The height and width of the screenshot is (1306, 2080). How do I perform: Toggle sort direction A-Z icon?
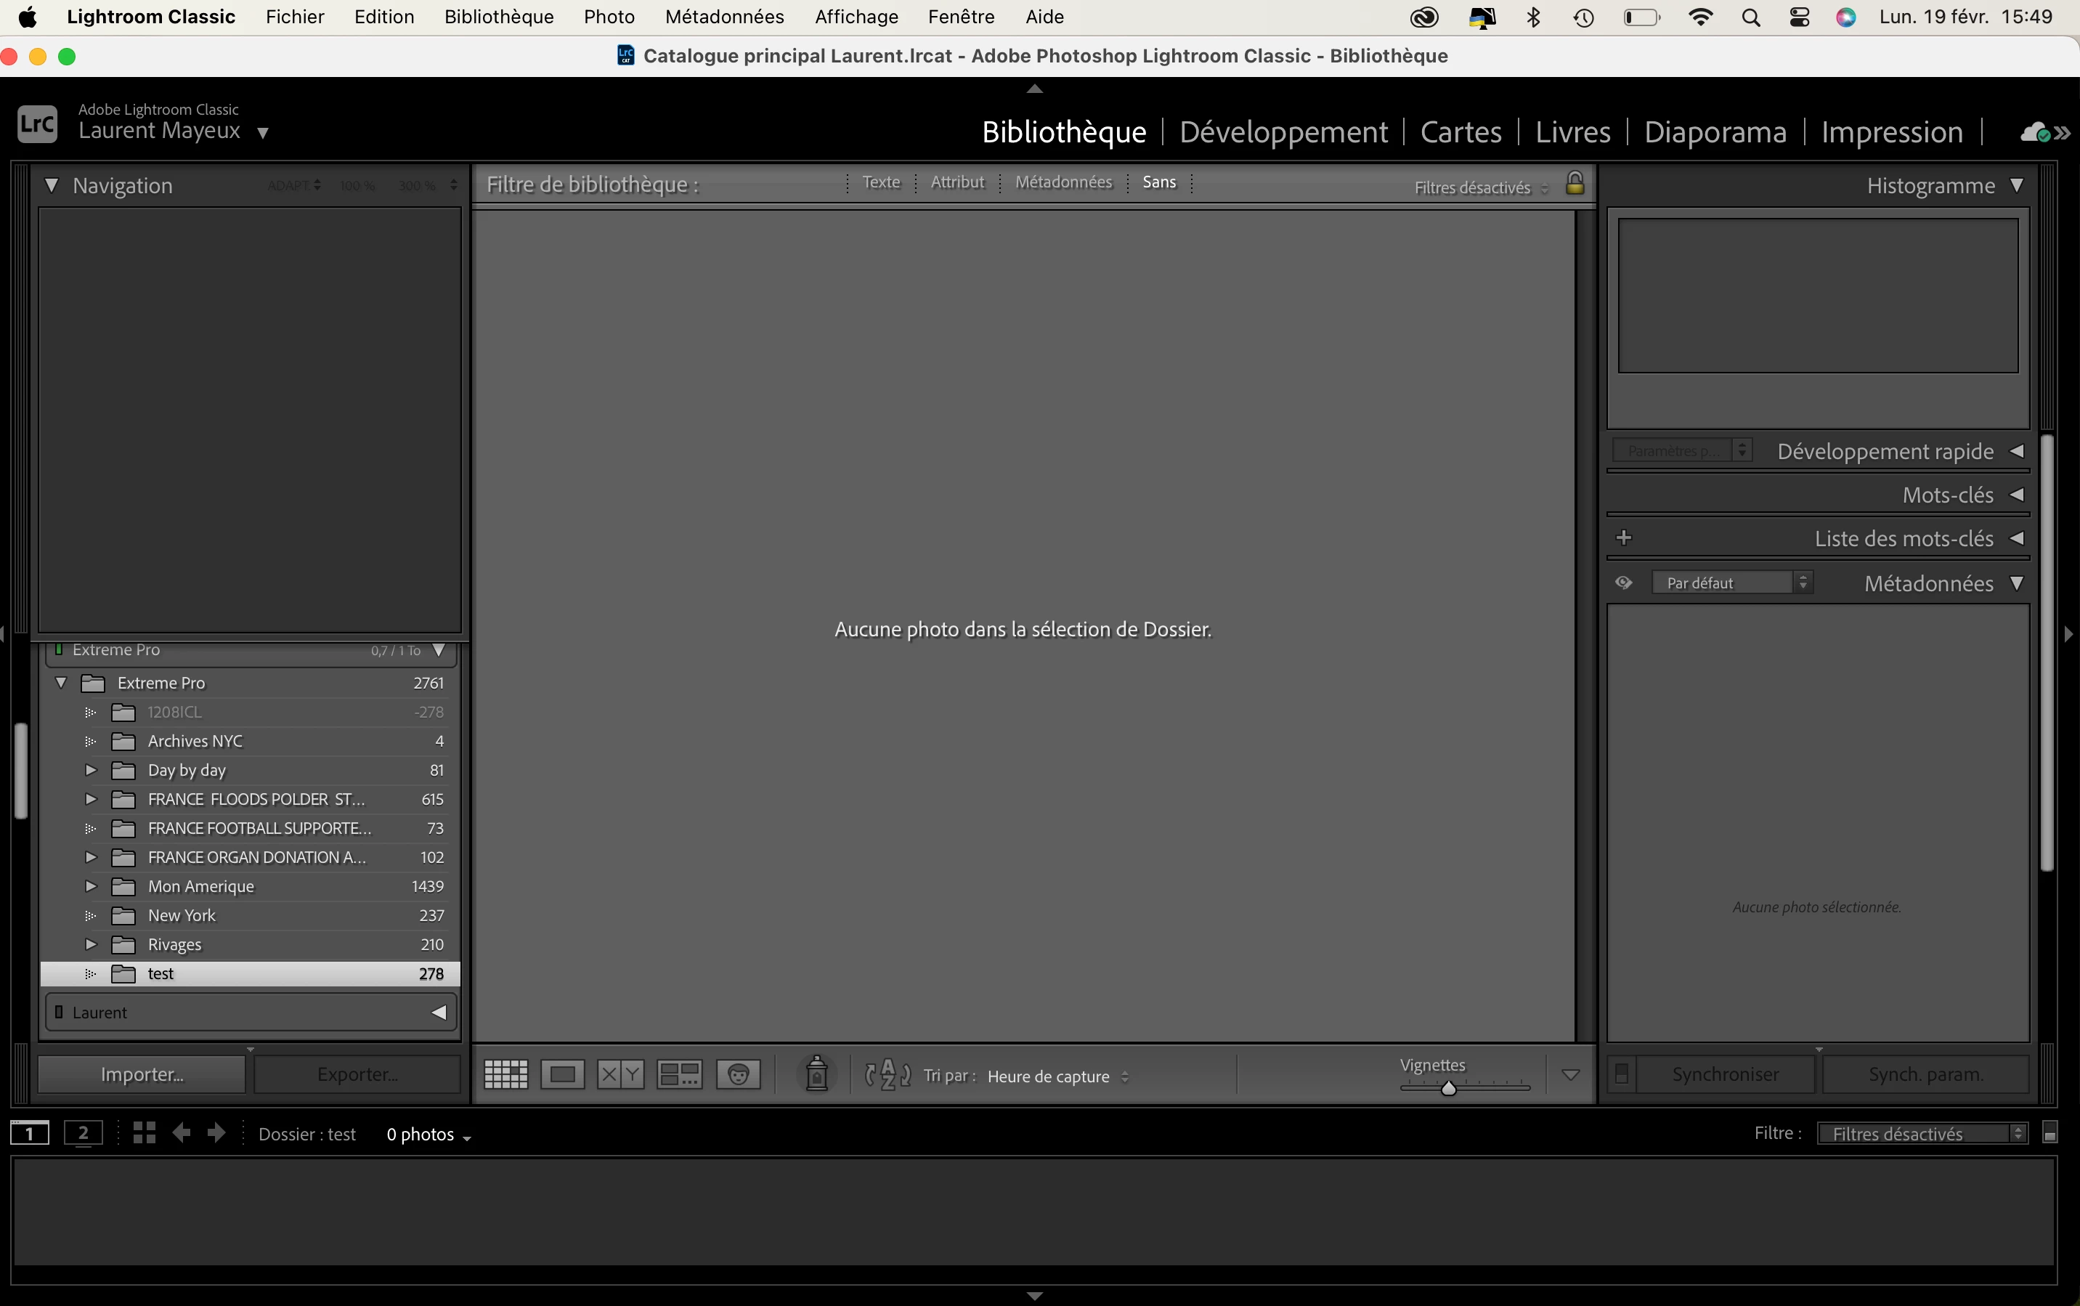click(x=887, y=1075)
